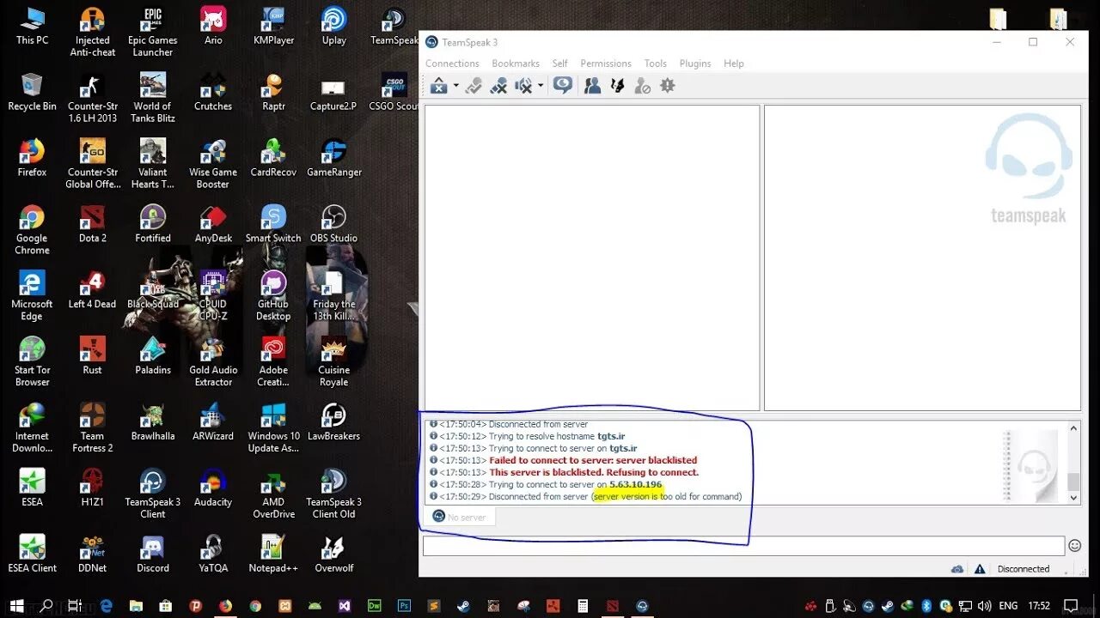Click the bold tgts.ir hostname in resolve line
The width and height of the screenshot is (1100, 618).
coord(611,436)
